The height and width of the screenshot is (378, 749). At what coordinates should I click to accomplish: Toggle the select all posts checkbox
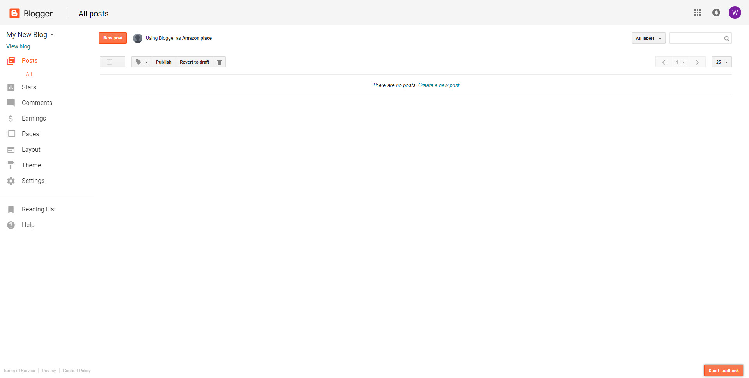tap(110, 62)
